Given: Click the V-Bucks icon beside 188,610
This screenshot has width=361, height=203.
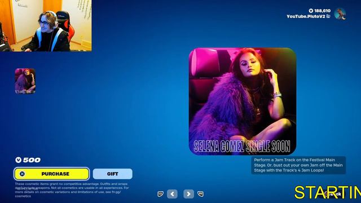Looking at the screenshot, I should [x=311, y=11].
